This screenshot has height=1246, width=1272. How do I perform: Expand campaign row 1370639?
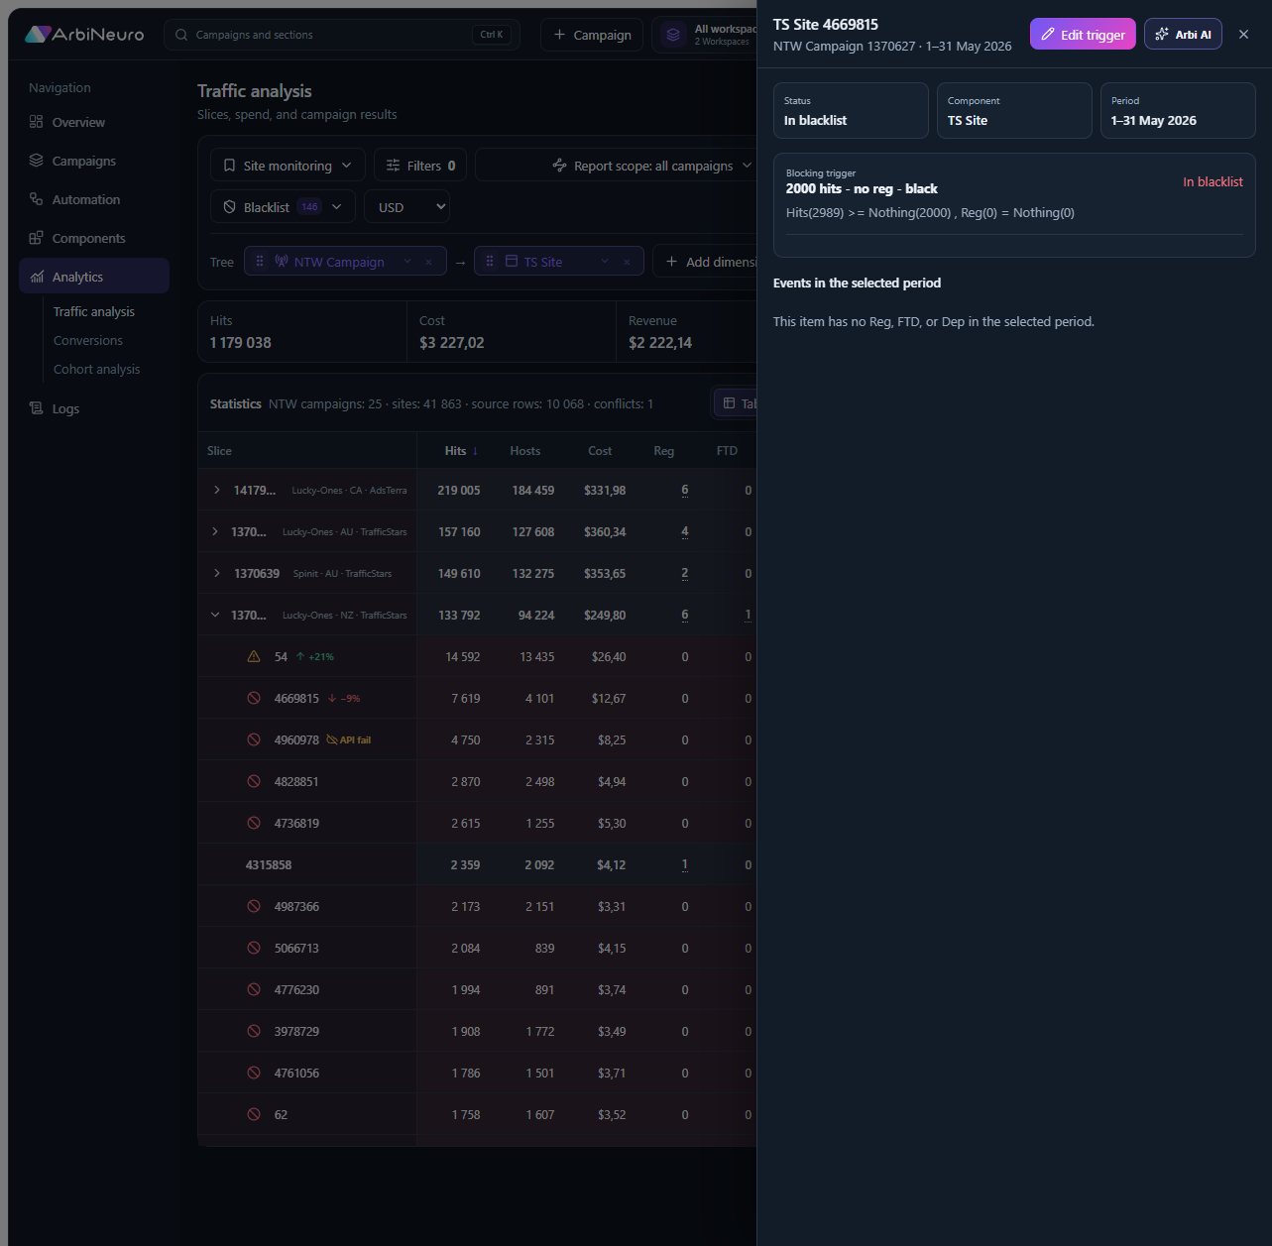pyautogui.click(x=217, y=573)
